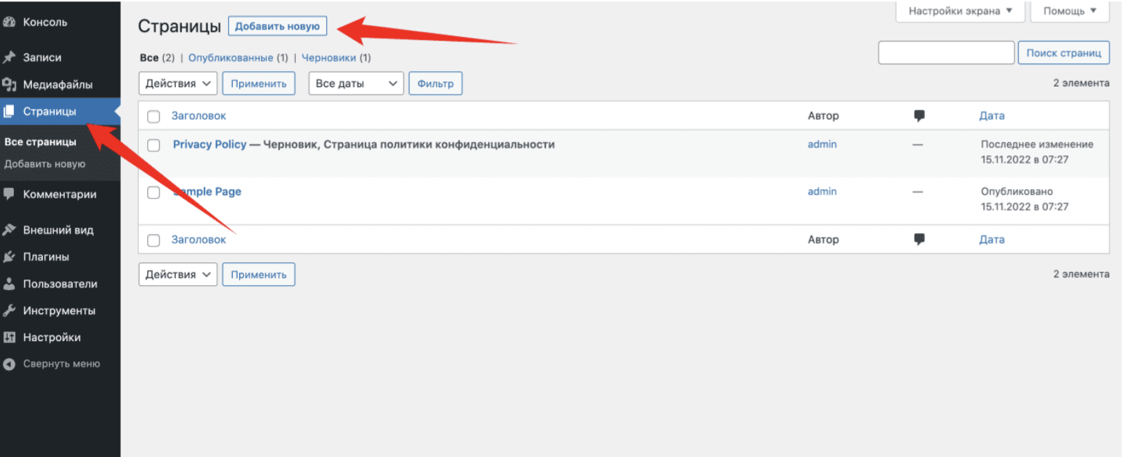Screen dimensions: 1122x457
Task: Click the Консоль dashboard icon
Action: [x=9, y=22]
